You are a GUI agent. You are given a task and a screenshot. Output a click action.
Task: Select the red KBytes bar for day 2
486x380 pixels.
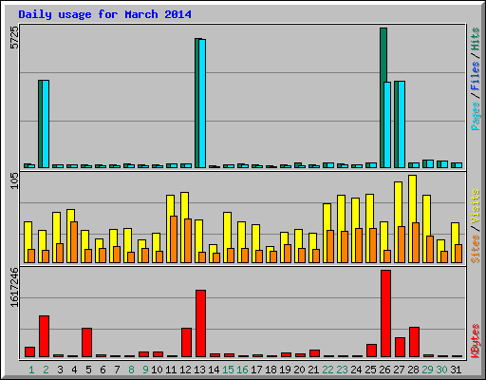click(x=44, y=336)
